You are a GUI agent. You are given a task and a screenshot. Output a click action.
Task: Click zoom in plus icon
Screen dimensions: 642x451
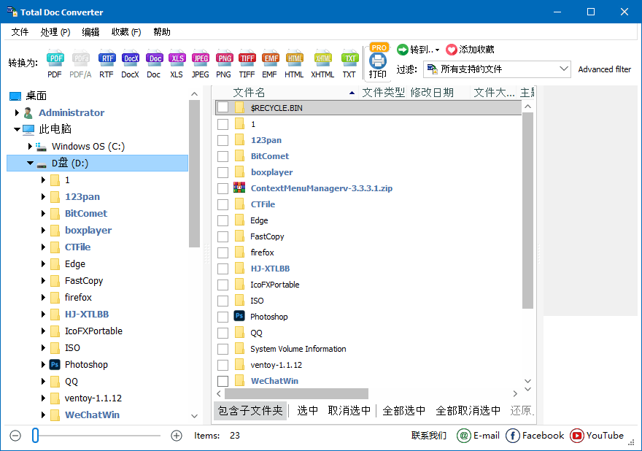177,436
